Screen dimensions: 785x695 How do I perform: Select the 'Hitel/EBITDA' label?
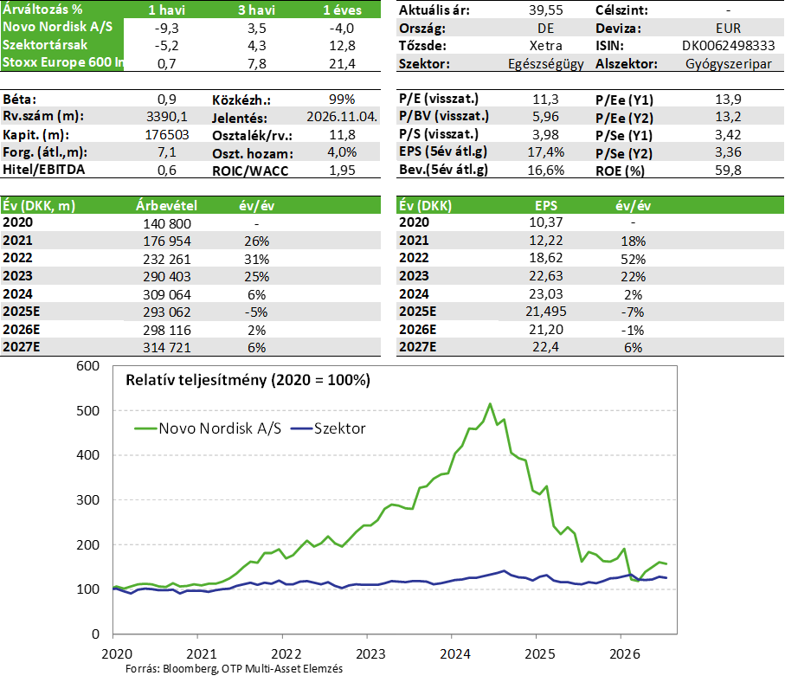point(44,170)
